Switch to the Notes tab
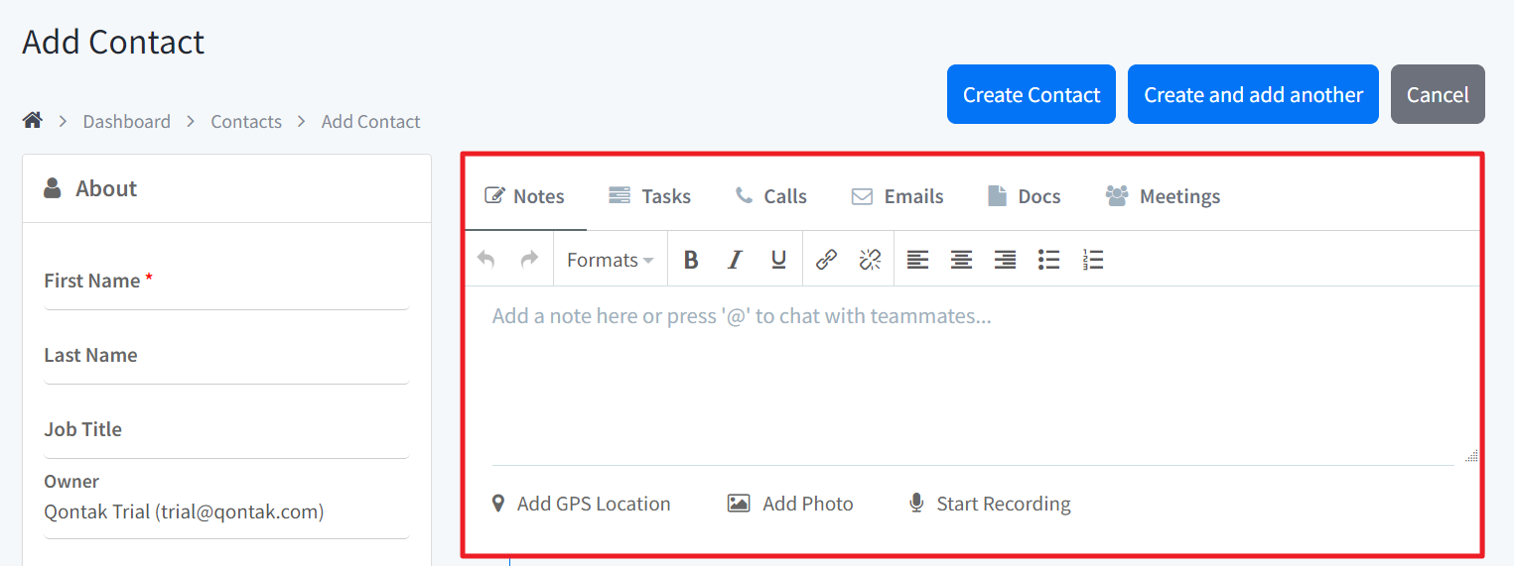This screenshot has height=566, width=1514. point(524,196)
